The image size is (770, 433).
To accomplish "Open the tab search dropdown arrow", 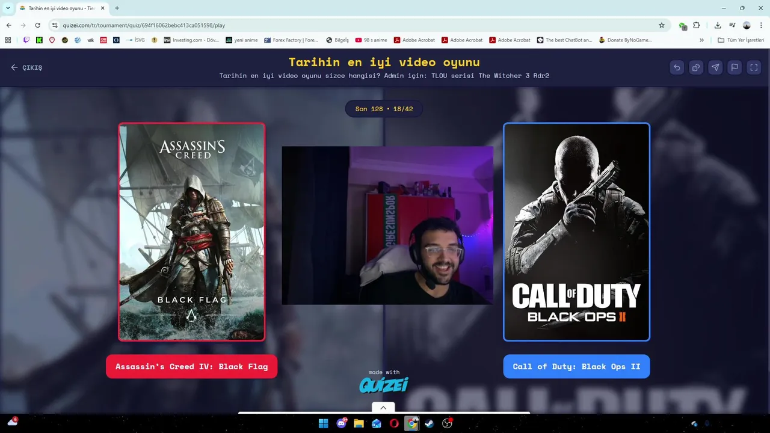I will pyautogui.click(x=8, y=8).
